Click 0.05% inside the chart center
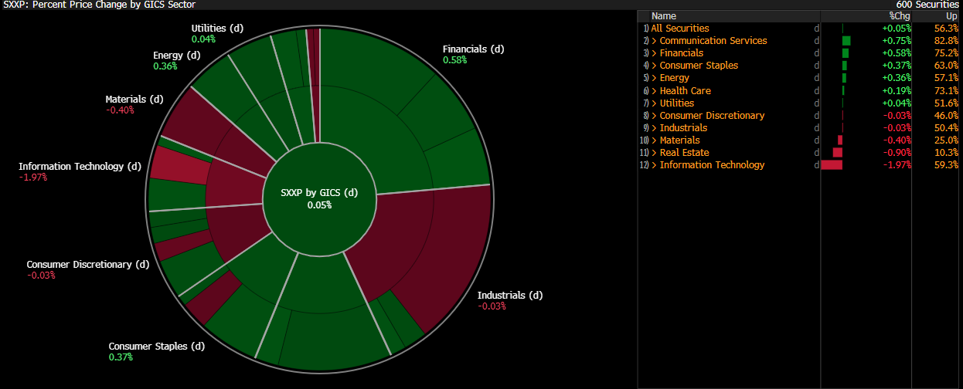Image resolution: width=963 pixels, height=389 pixels. (x=319, y=205)
